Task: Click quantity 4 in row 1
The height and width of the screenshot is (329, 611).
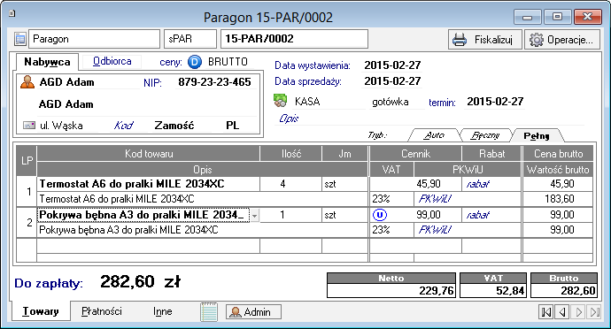Action: (282, 184)
